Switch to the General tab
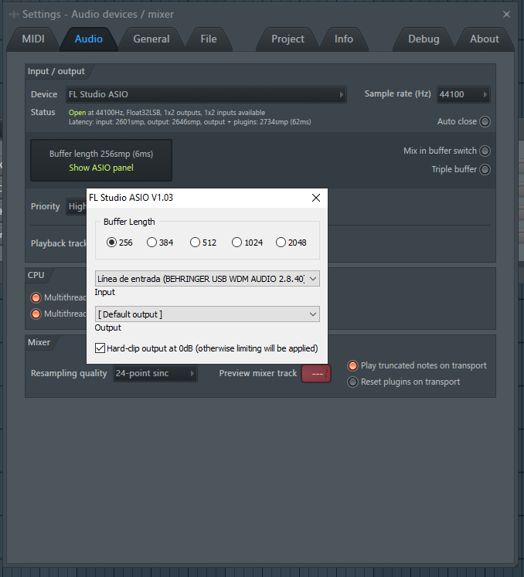This screenshot has height=577, width=524. 151,39
